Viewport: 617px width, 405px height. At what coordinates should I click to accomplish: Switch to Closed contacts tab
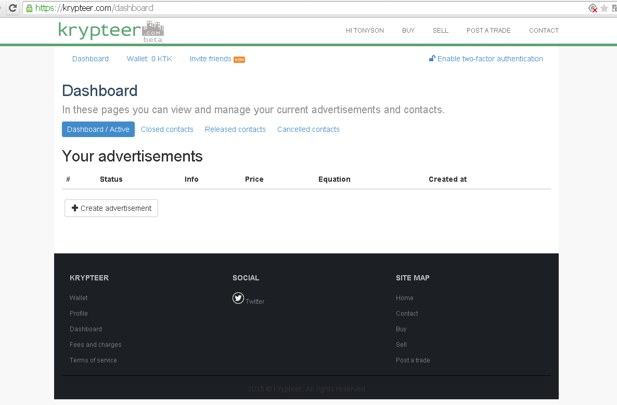click(167, 129)
